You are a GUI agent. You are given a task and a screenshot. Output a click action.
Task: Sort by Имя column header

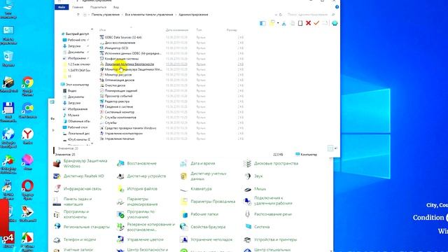tap(103, 30)
